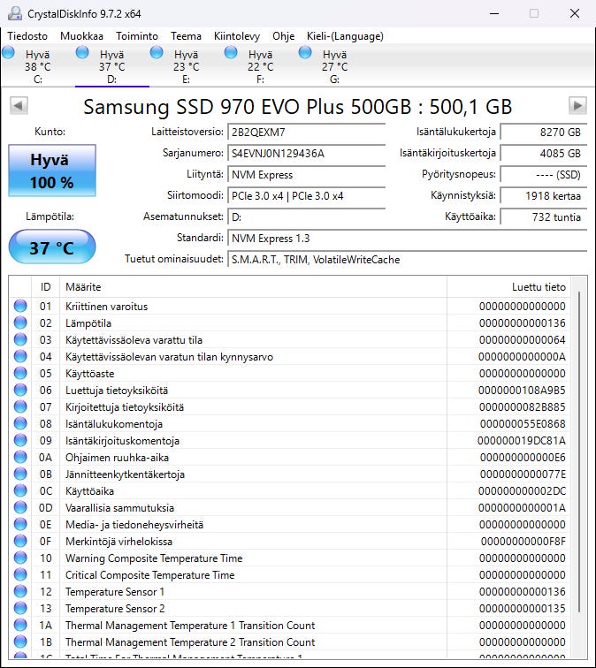The width and height of the screenshot is (596, 668).
Task: Select drive F: health status icon
Action: (232, 53)
